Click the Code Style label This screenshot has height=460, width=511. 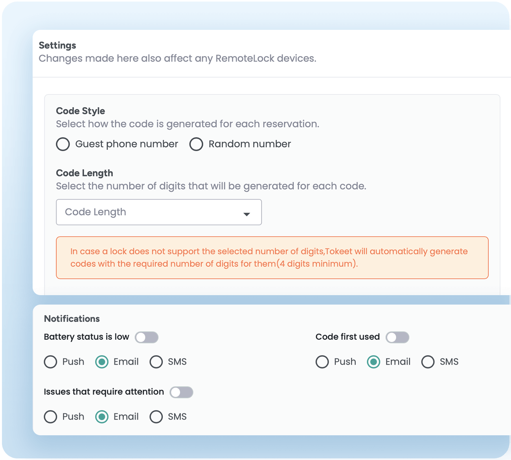pyautogui.click(x=81, y=111)
